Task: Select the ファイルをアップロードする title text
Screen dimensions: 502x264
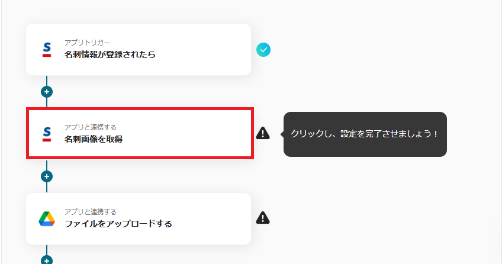Action: coord(118,224)
